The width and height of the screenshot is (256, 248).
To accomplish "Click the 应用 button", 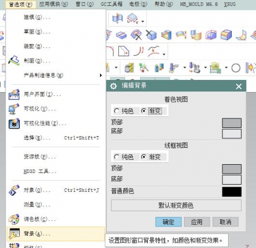I will [x=197, y=222].
